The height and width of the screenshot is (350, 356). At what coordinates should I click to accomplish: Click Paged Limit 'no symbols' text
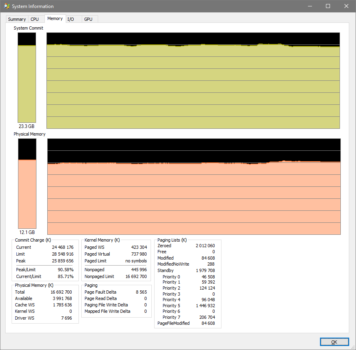click(x=136, y=261)
